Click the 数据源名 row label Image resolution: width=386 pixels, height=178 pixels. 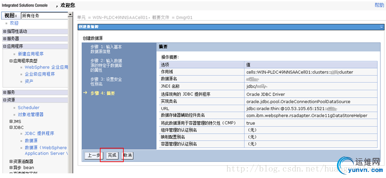point(169,79)
